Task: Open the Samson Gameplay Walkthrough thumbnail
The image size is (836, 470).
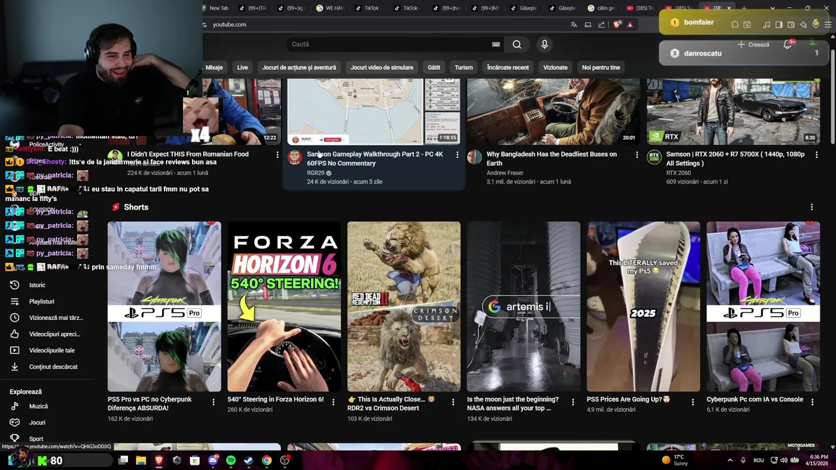Action: click(x=374, y=111)
